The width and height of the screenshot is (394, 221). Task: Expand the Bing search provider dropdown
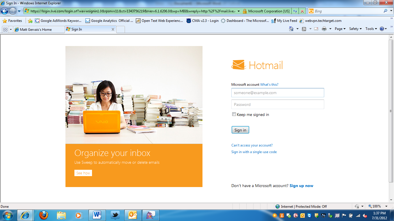391,11
